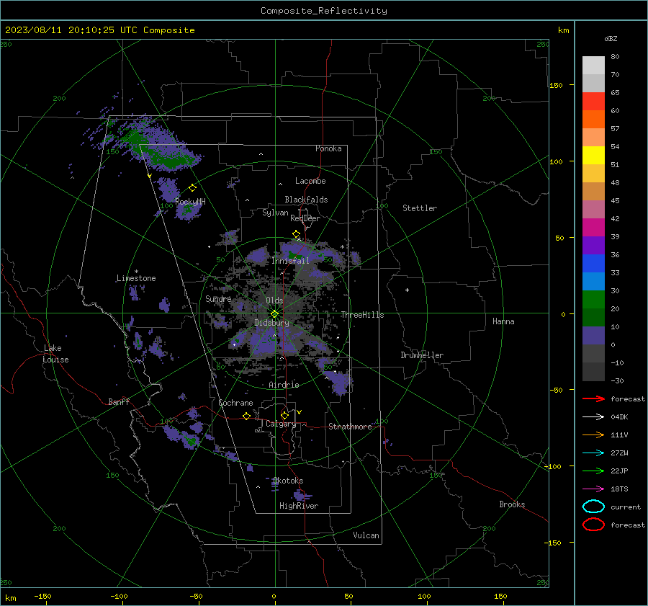The image size is (648, 606).
Task: Click the Lake Louise label
Action: coord(55,354)
